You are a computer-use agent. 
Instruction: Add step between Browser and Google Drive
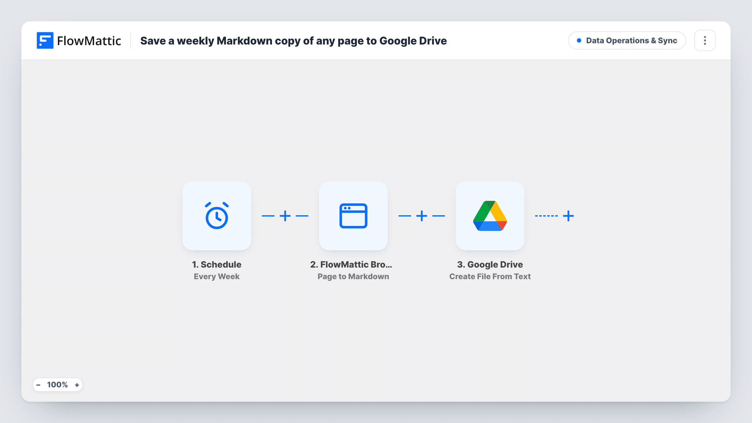click(x=422, y=216)
